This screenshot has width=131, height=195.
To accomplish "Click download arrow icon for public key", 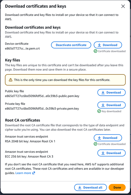I will click(103, 92).
